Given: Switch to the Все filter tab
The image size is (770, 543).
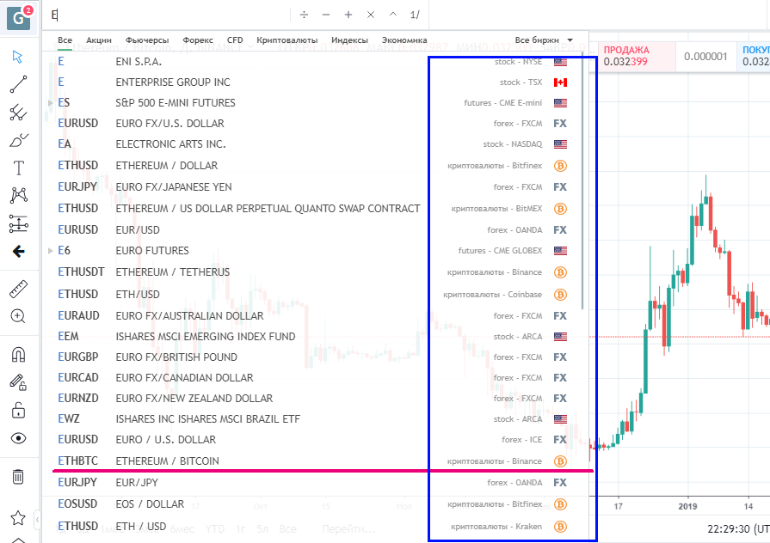Looking at the screenshot, I should [65, 40].
